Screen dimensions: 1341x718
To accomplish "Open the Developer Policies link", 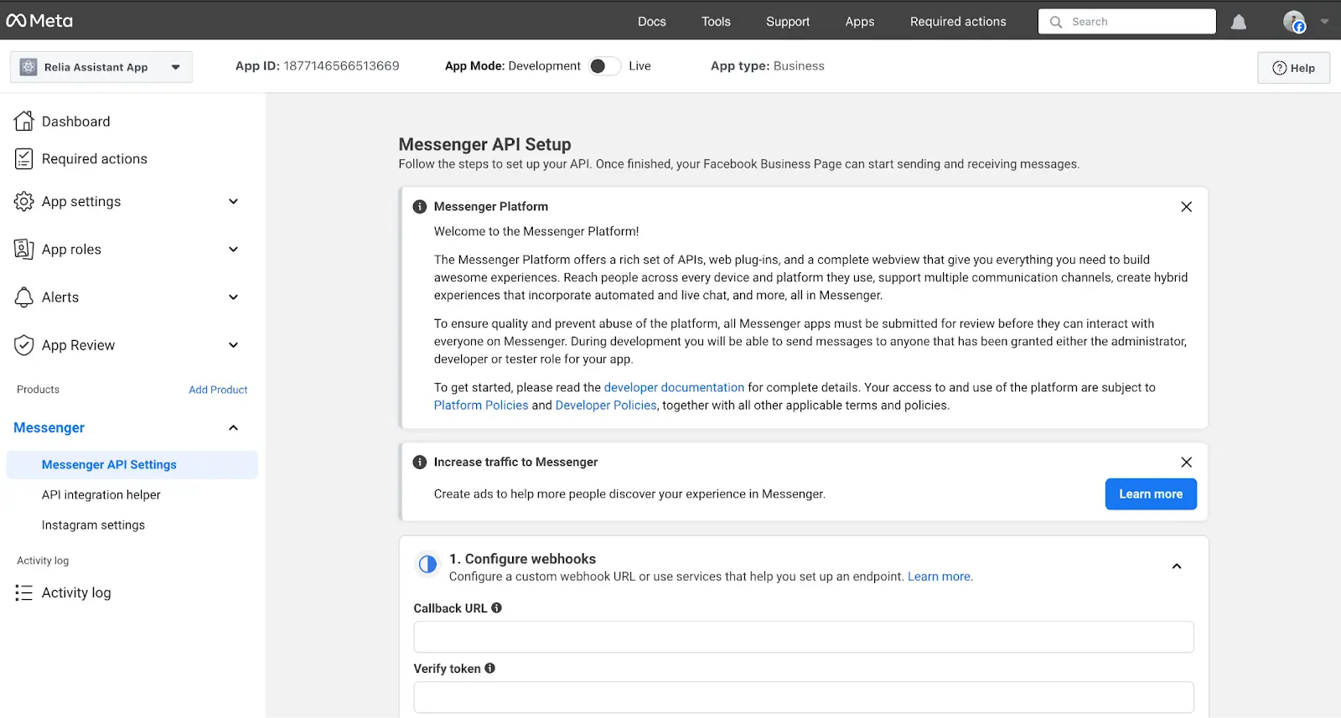I will click(606, 405).
